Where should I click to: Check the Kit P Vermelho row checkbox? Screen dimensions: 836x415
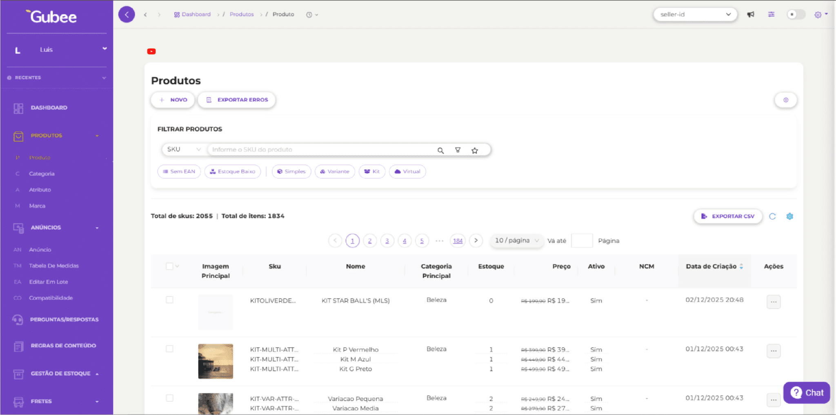(x=169, y=349)
